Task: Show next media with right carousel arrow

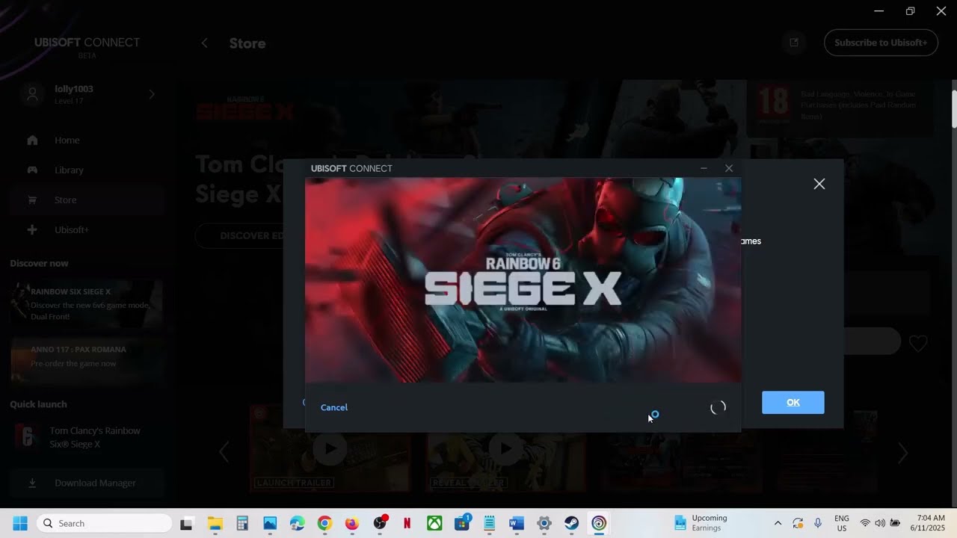Action: pos(903,452)
